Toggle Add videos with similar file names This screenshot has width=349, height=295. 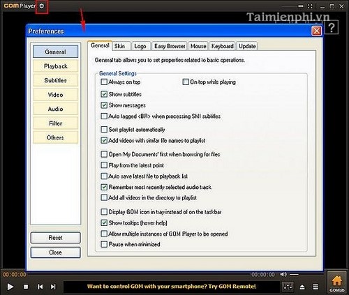104,141
